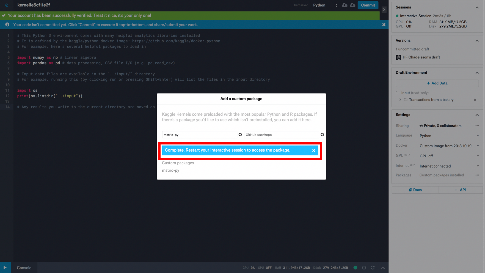Viewport: 485px width, 273px height.
Task: Click the cloud upload icon
Action: pyautogui.click(x=345, y=5)
